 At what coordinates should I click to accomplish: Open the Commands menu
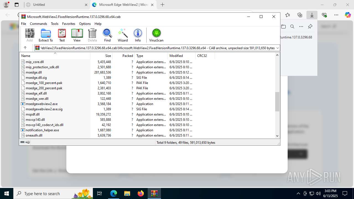pos(38,24)
